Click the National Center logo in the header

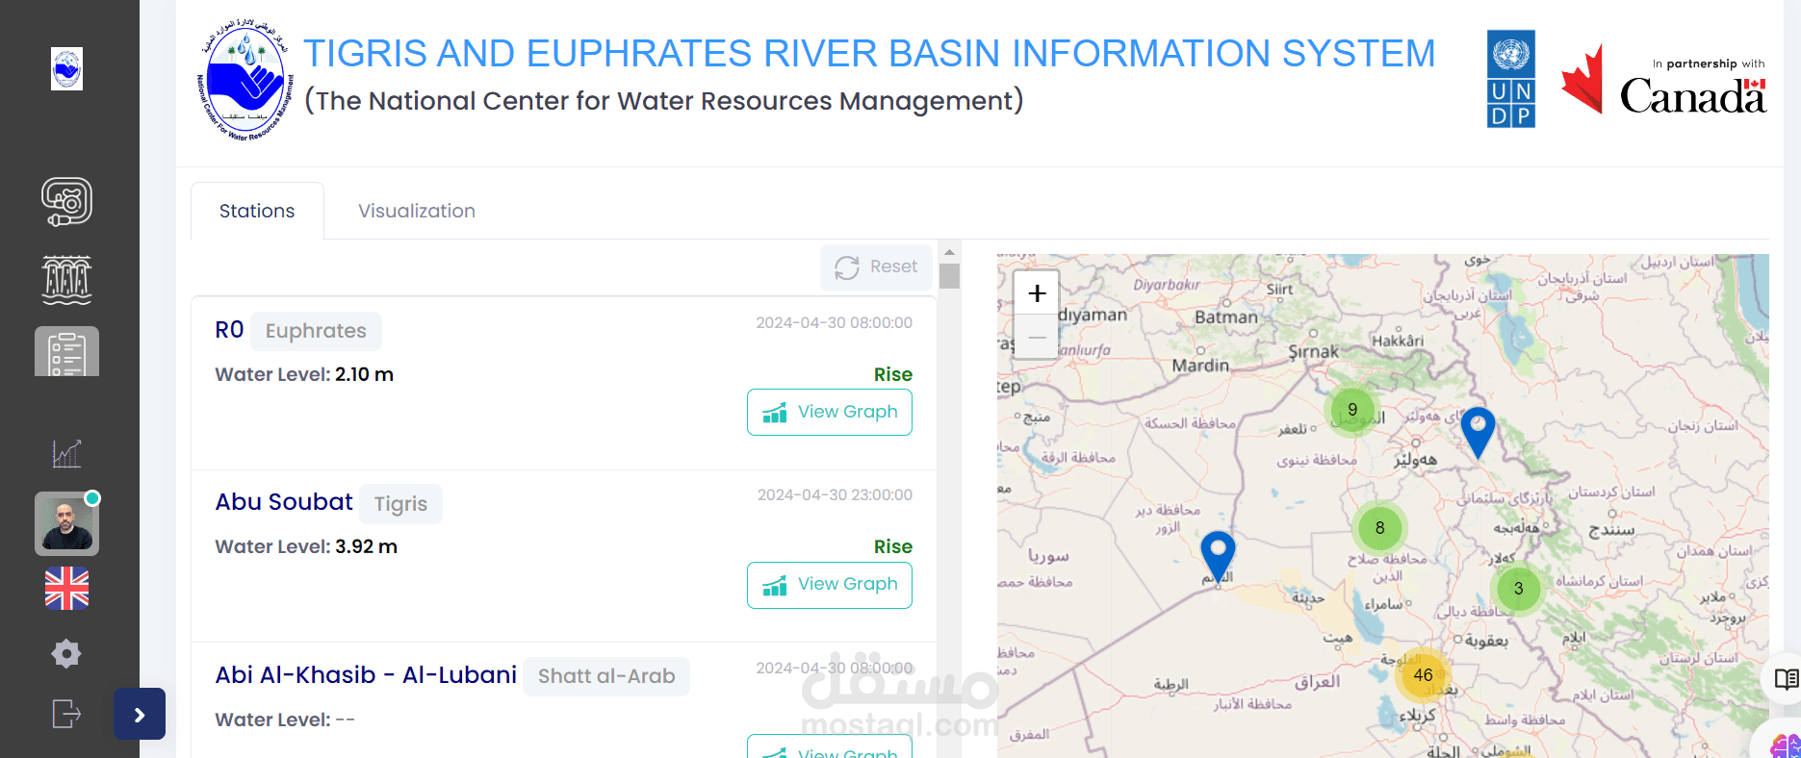pos(245,80)
